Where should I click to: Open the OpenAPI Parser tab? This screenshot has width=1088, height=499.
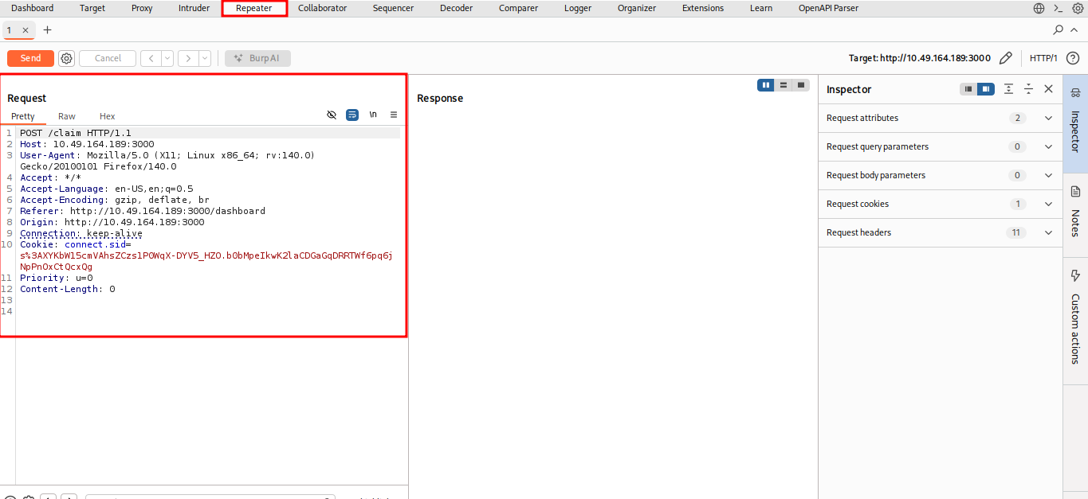tap(828, 8)
